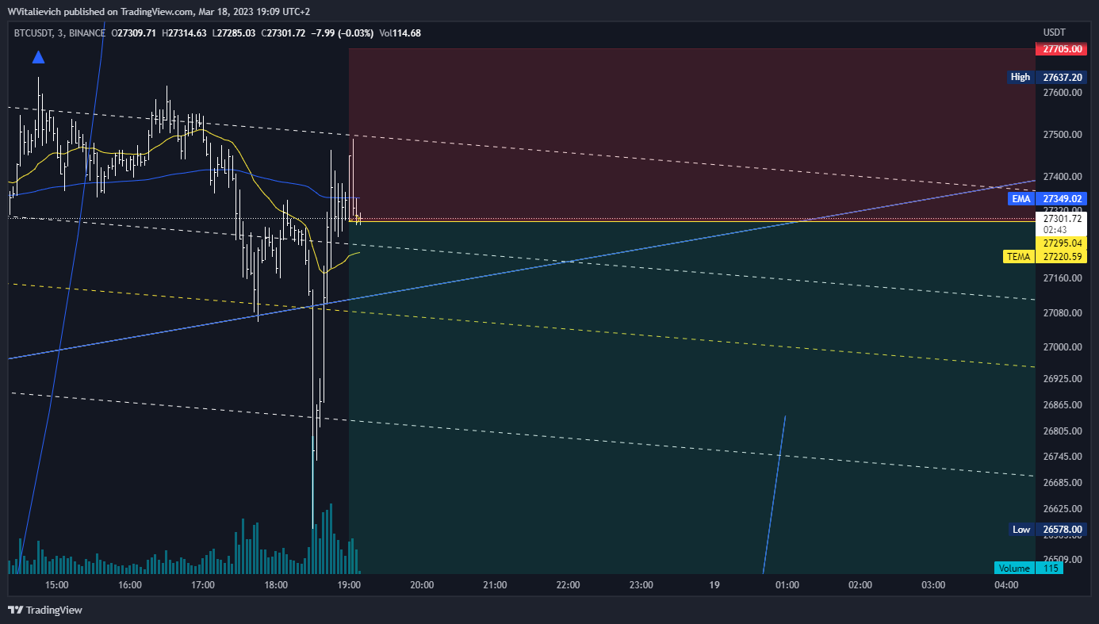This screenshot has height=624, width=1099.
Task: Click the USDT currency label
Action: (1055, 33)
